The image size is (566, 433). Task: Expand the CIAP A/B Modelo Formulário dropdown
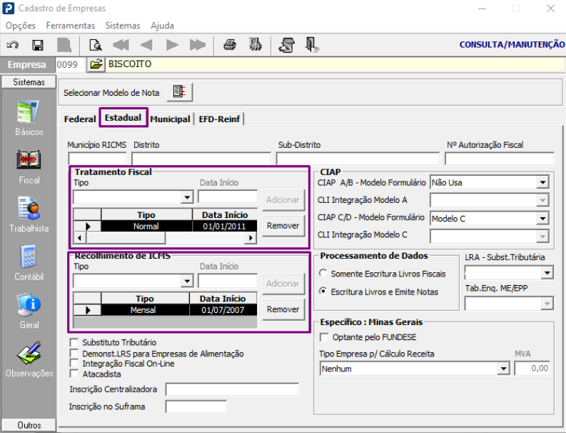click(x=542, y=183)
